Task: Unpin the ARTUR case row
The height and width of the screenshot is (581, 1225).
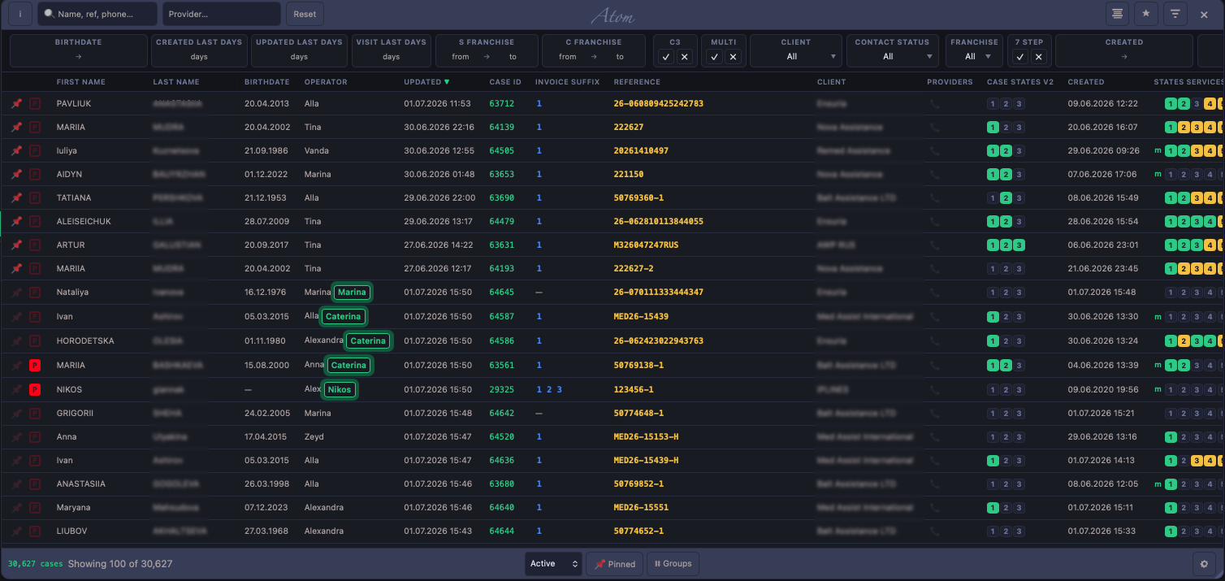Action: 17,245
